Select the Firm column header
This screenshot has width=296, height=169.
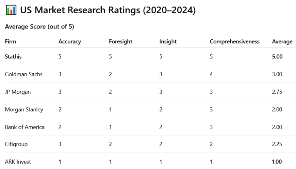tap(11, 41)
